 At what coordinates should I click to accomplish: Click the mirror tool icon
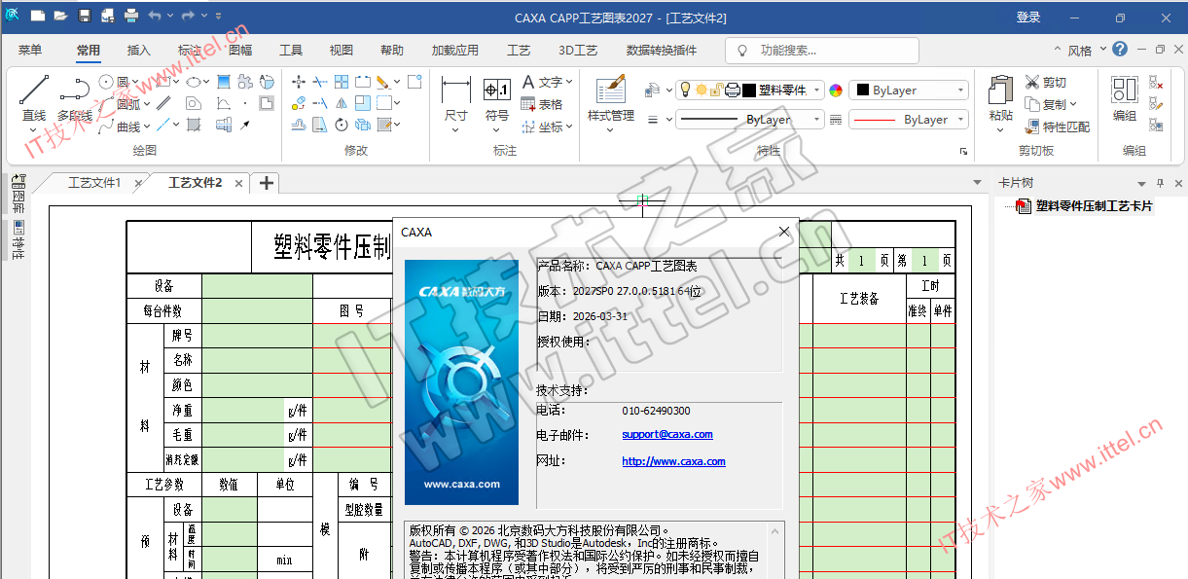pyautogui.click(x=342, y=103)
